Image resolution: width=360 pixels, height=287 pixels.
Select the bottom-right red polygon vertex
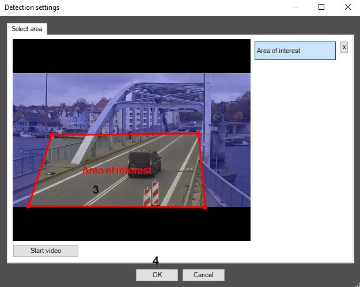pos(206,207)
